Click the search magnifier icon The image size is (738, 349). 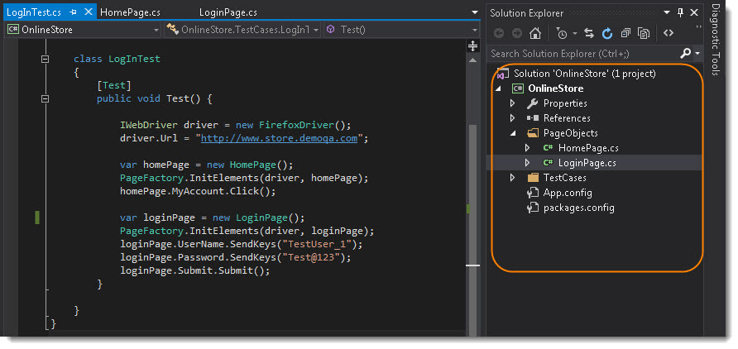[685, 54]
